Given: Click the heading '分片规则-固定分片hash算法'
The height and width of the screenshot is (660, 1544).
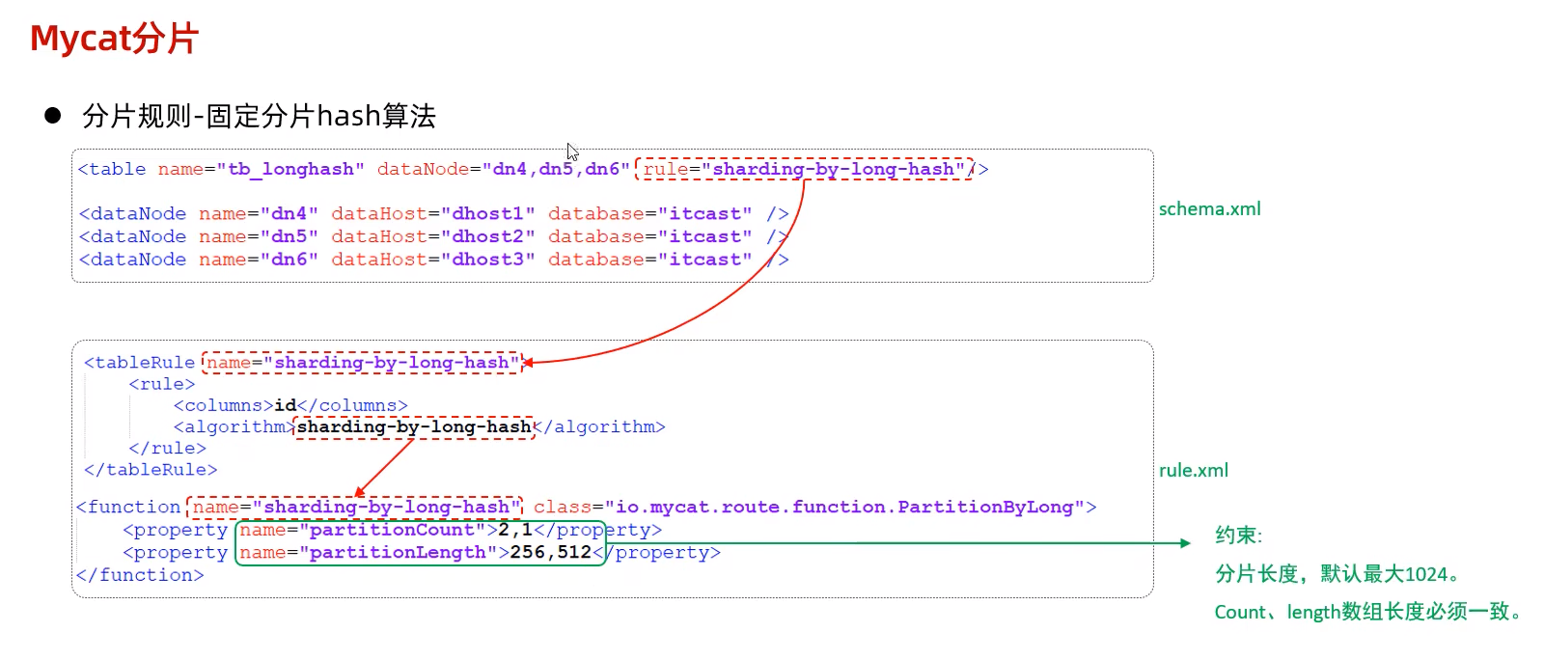Looking at the screenshot, I should point(259,116).
